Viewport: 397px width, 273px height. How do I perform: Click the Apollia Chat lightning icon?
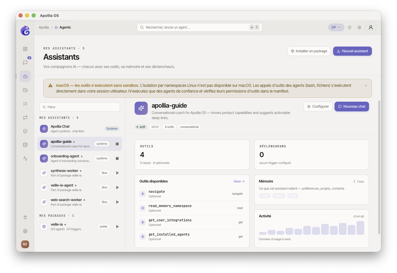tap(44, 129)
